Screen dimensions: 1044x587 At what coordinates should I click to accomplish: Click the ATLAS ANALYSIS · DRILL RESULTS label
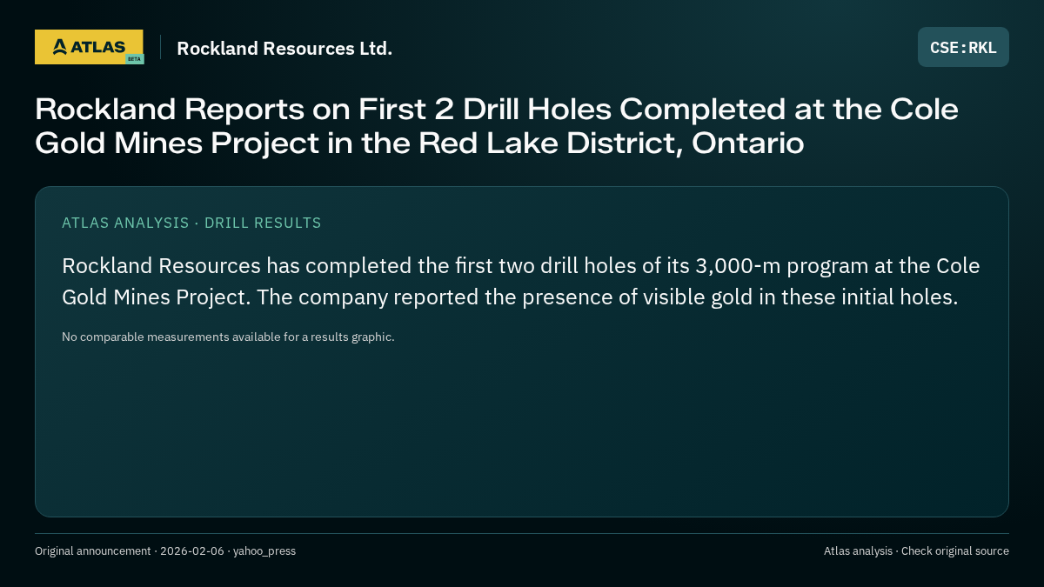tap(191, 223)
